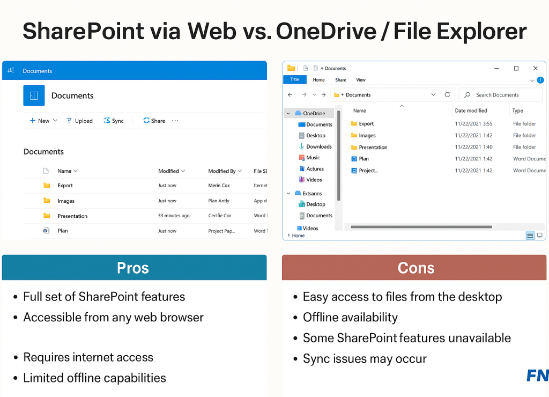Collapse the OneDrive tree in navigation pane

click(x=288, y=113)
